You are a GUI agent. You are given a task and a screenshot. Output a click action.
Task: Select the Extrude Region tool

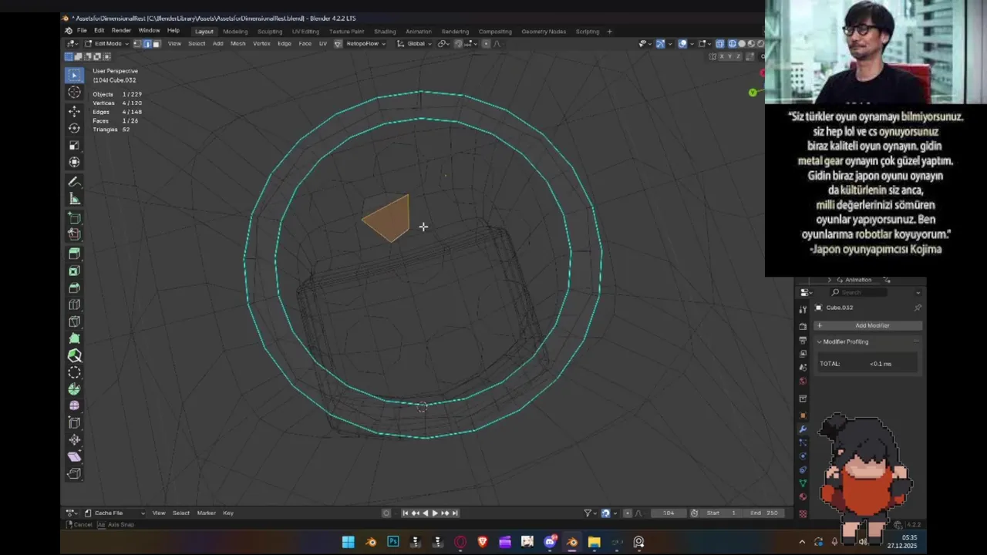coord(74,254)
